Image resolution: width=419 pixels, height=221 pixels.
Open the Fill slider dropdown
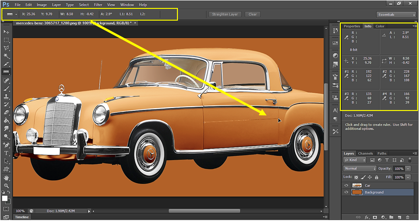click(408, 177)
